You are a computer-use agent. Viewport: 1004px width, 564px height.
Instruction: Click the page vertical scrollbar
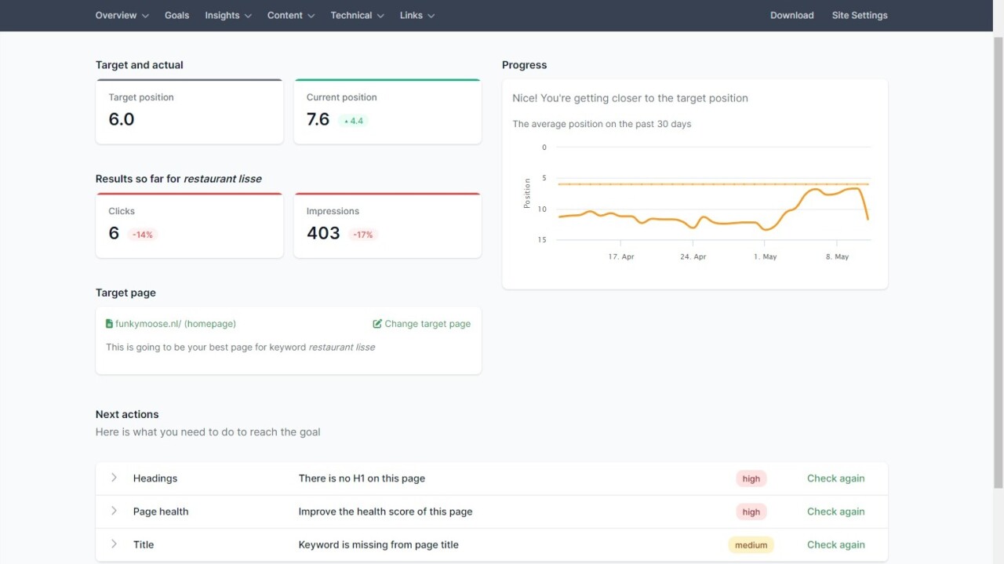pos(998,259)
